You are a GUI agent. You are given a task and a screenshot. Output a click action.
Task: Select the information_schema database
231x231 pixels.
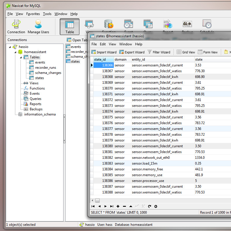point(40,114)
